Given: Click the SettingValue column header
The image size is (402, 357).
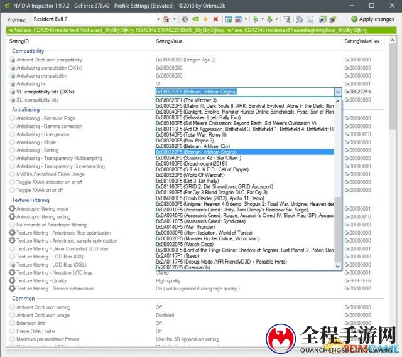Looking at the screenshot, I should [169, 41].
